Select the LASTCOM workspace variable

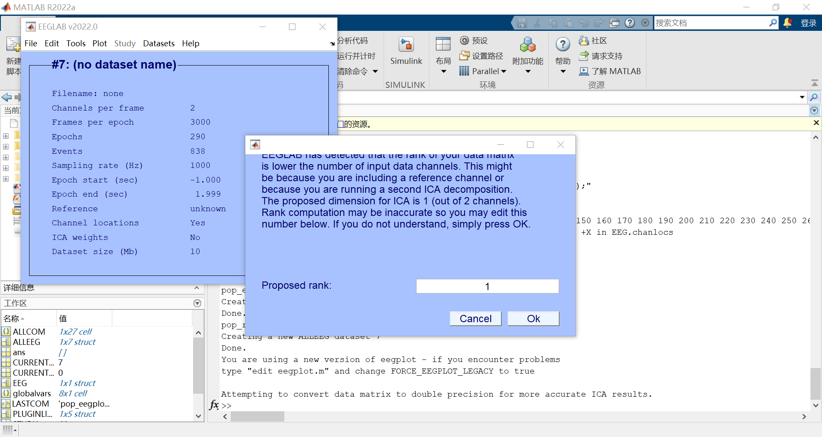point(30,404)
